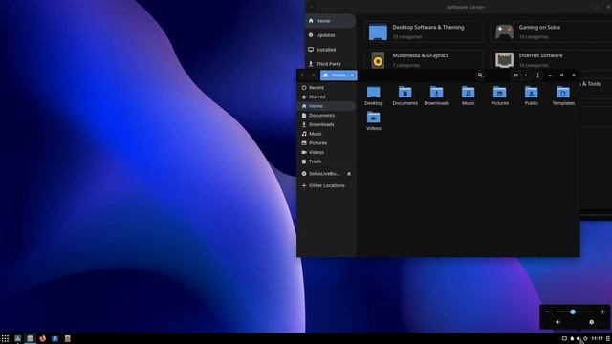Image resolution: width=612 pixels, height=344 pixels.
Task: Select the SolusLiveBu... volume in sidebar
Action: coord(323,174)
